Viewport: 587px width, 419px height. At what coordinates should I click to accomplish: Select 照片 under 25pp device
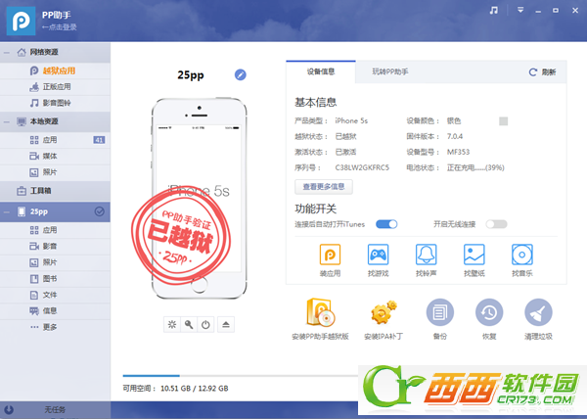[x=55, y=262]
